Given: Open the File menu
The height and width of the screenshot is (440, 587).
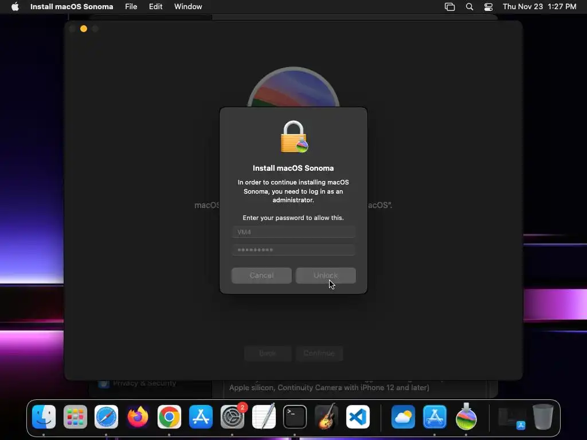Looking at the screenshot, I should click(x=131, y=7).
